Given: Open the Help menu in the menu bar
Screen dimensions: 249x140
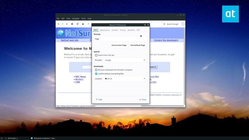Looking at the screenshot, I should (x=89, y=19).
